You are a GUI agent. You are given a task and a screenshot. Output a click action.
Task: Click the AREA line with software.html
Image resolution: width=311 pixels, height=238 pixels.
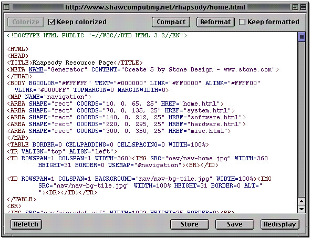point(126,117)
